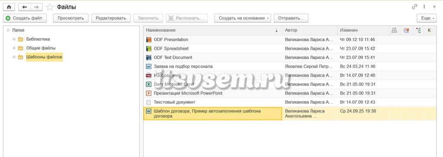The image size is (443, 157).
Task: Click the hierarchy tree column header icon
Action: (418, 30)
